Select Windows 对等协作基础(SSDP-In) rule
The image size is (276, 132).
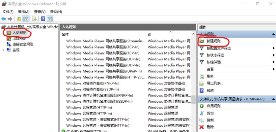pyautogui.click(x=93, y=89)
